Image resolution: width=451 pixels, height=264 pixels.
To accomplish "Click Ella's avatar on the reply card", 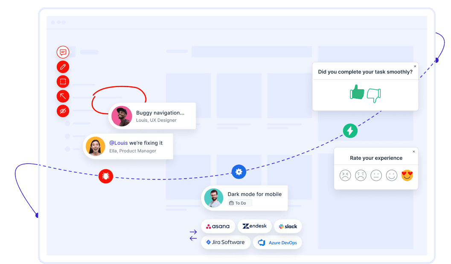I will [x=96, y=146].
